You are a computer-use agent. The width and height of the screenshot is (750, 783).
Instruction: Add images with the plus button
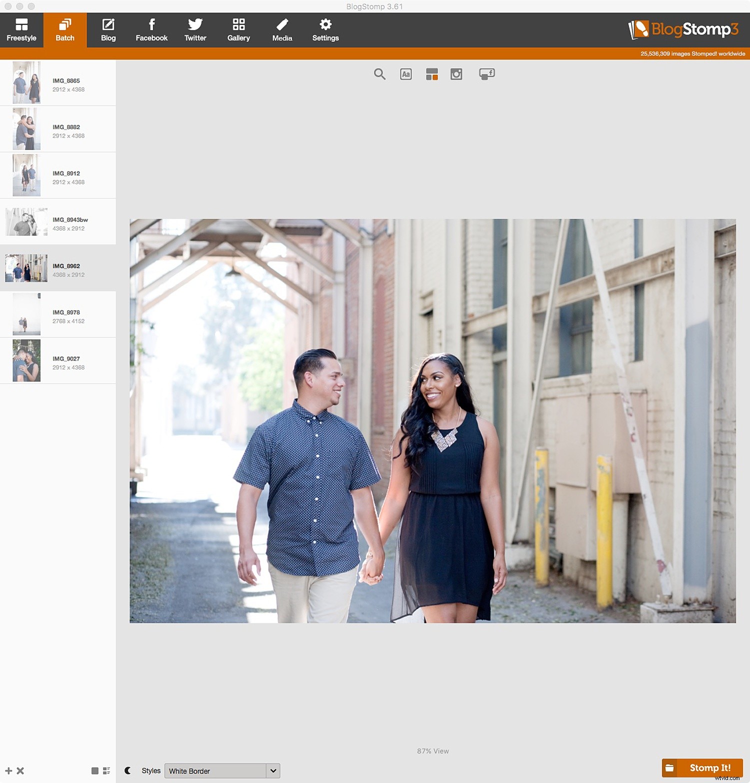(8, 770)
